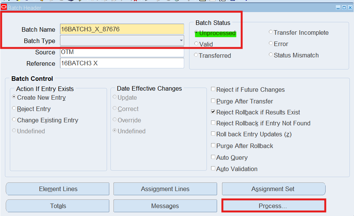
Task: Click the Batch Name field
Action: coord(122,29)
